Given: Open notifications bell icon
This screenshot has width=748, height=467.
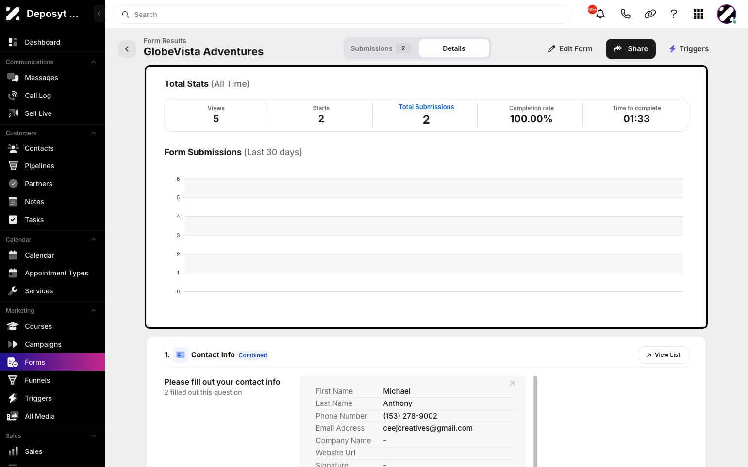Looking at the screenshot, I should [x=600, y=14].
